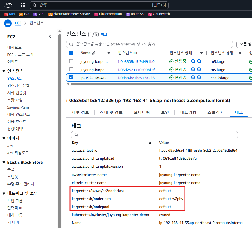Screen dimensions: 252x228
Task: Click the edit pencil beside Name column
Action: pyautogui.click(x=93, y=53)
